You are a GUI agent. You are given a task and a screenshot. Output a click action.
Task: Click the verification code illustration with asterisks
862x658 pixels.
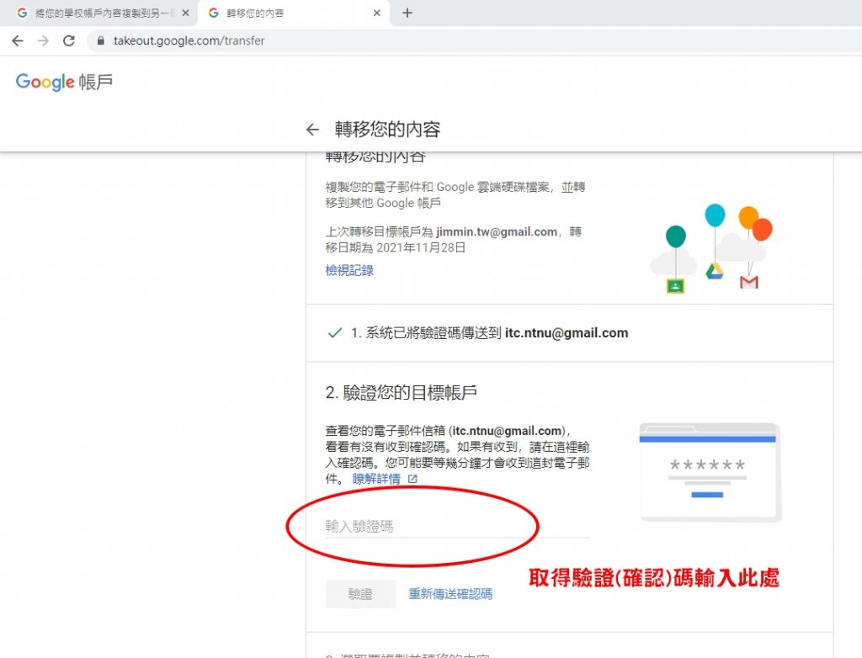pos(710,473)
